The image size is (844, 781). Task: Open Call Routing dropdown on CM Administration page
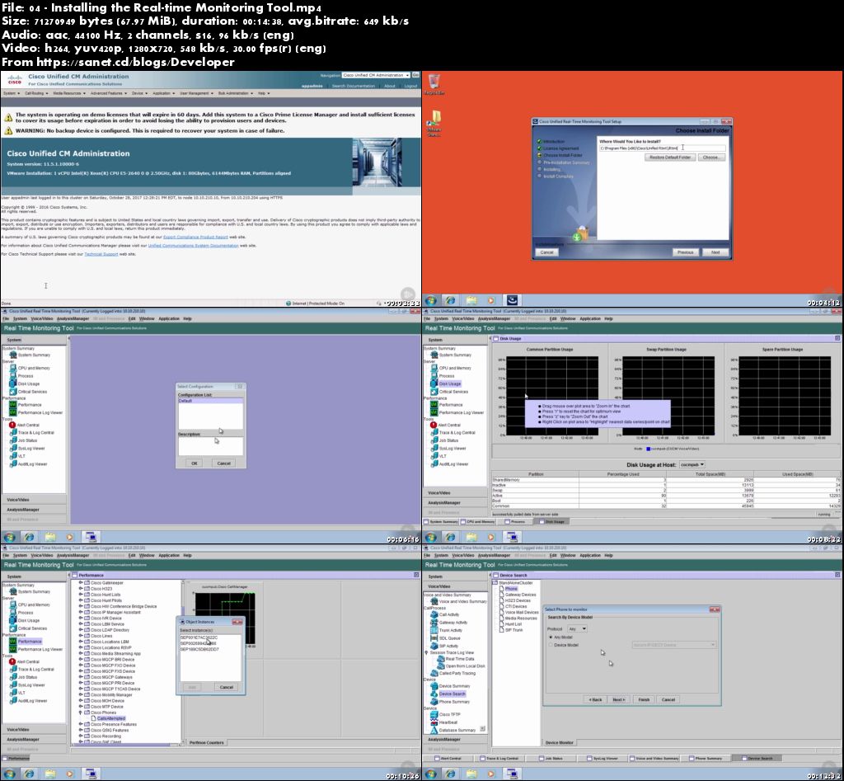click(36, 93)
